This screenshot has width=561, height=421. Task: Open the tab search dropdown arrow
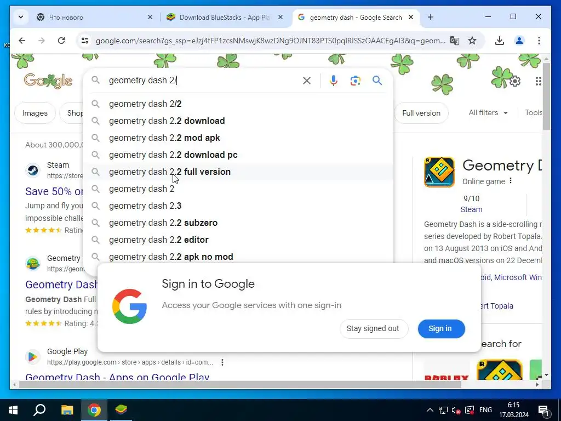click(21, 17)
